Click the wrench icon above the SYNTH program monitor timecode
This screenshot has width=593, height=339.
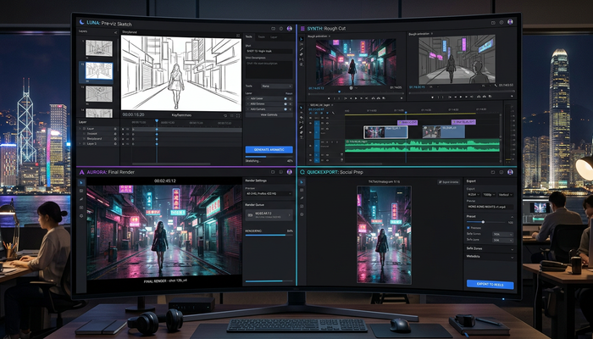(x=496, y=86)
